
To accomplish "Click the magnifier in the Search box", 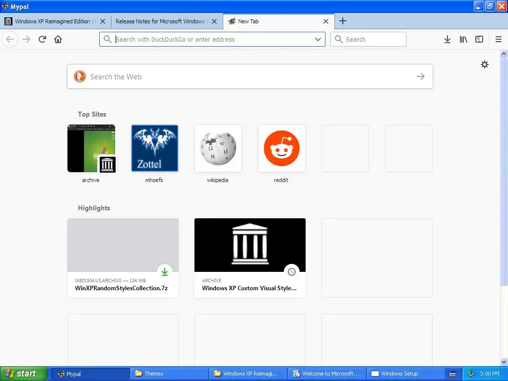I will coord(338,39).
